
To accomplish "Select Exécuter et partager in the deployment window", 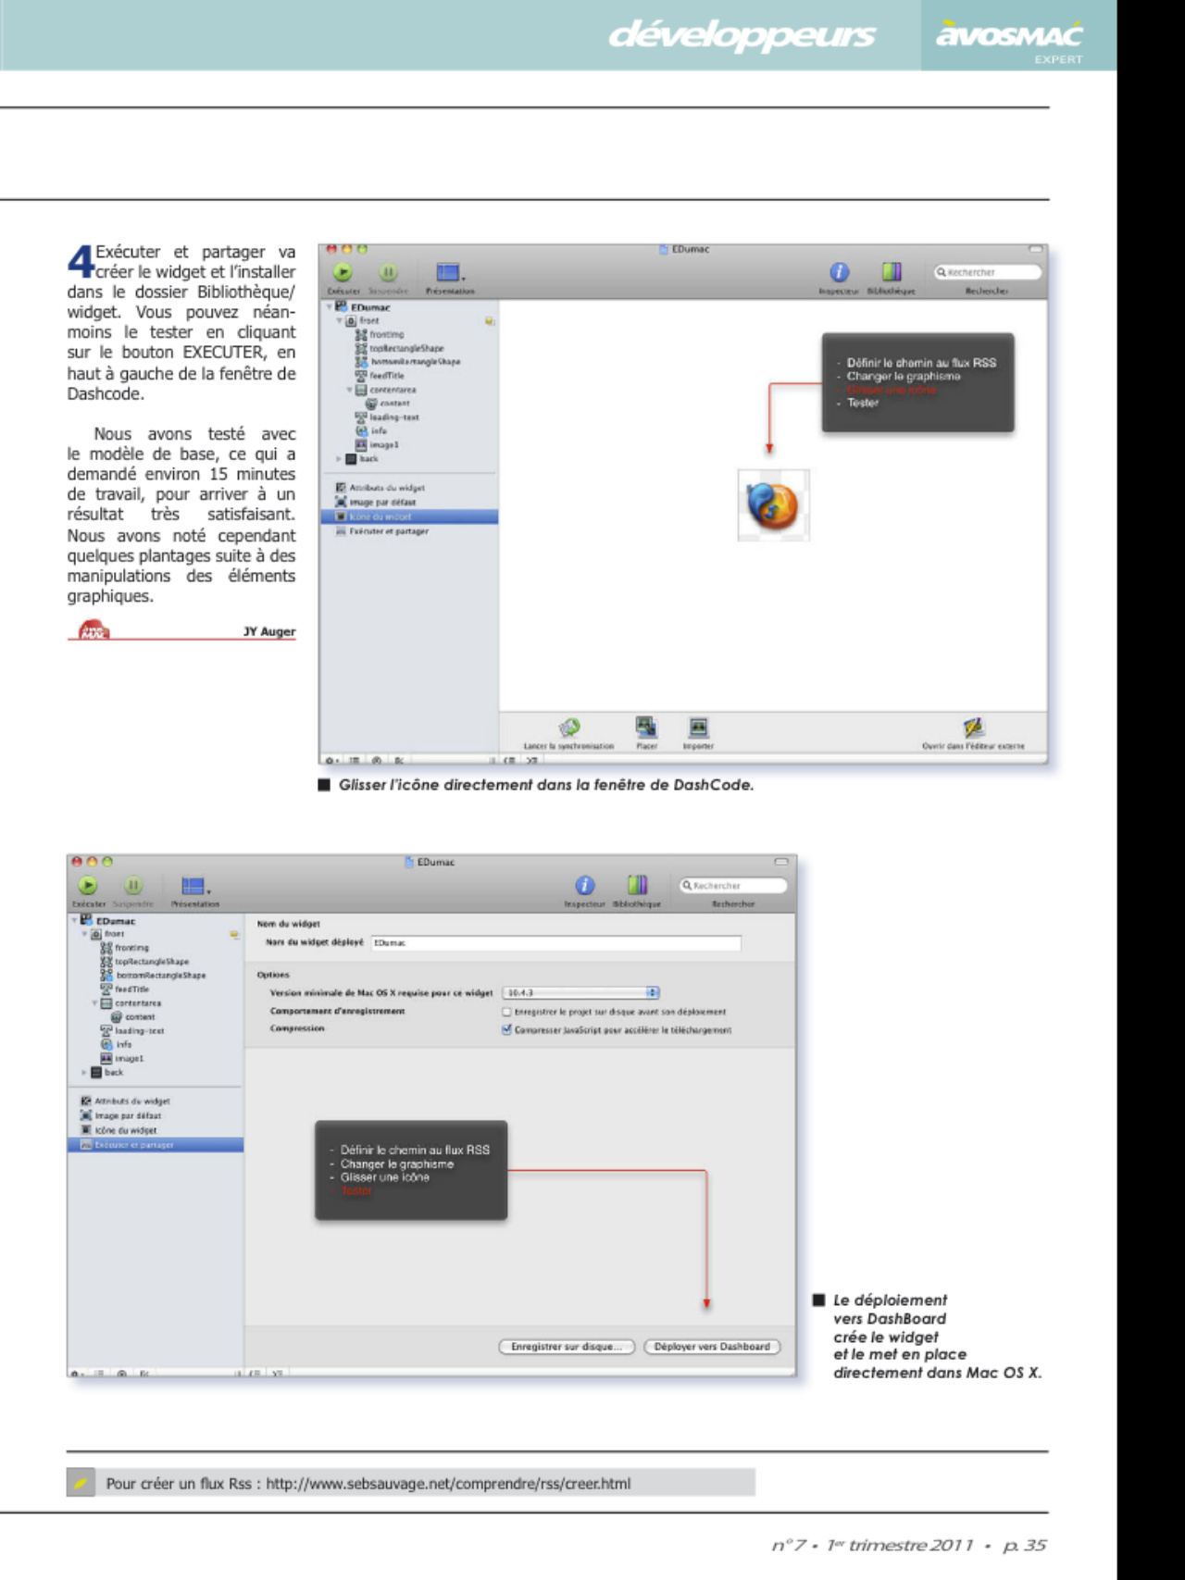I will (156, 1145).
